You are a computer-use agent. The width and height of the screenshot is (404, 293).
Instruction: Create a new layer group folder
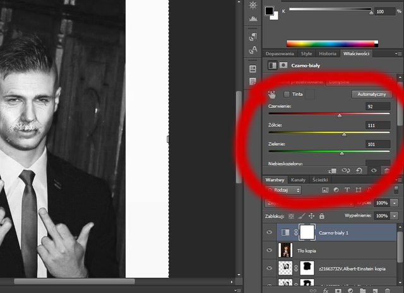tap(363, 290)
